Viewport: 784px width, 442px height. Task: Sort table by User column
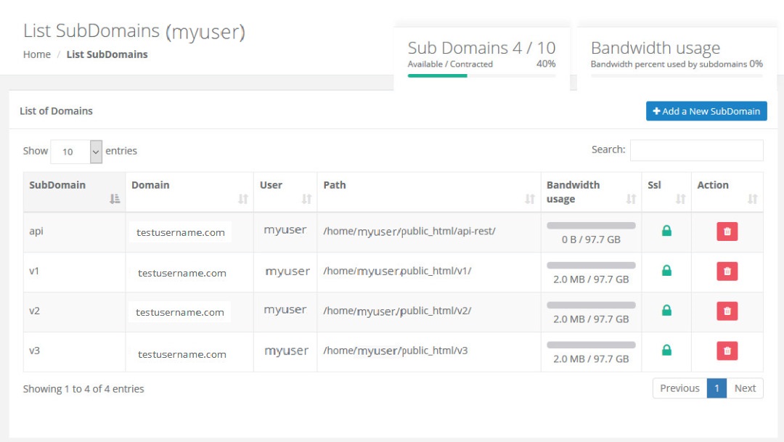[285, 192]
